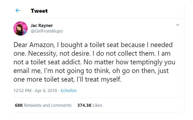The image size is (193, 120).
Task: Click Jac Rayner's profile avatar
Action: (x=20, y=28)
